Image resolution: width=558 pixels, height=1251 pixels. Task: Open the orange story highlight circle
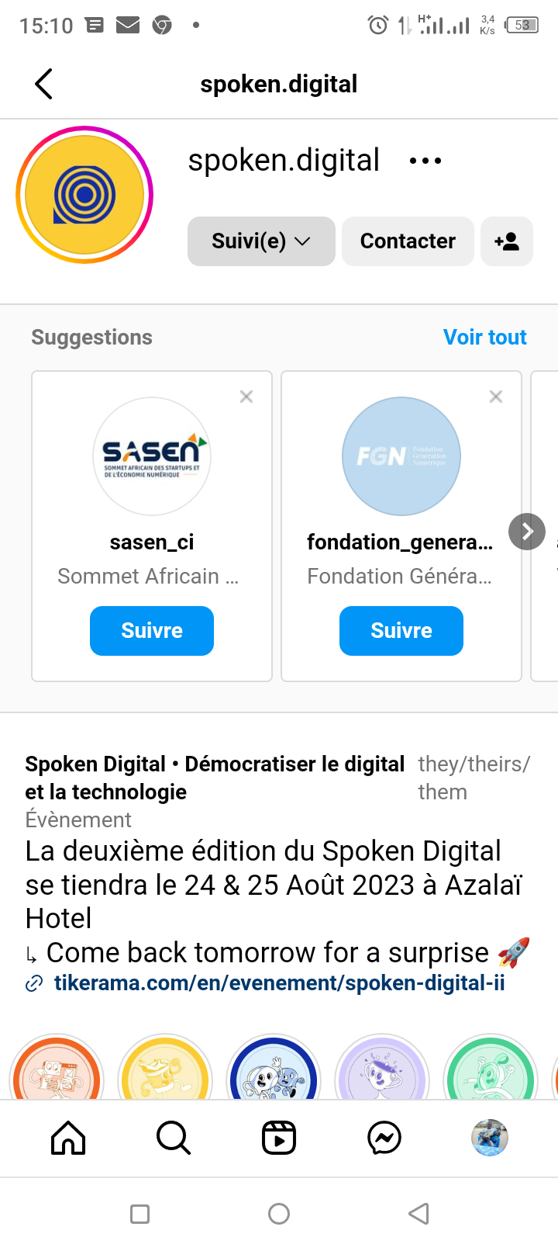point(56,1071)
